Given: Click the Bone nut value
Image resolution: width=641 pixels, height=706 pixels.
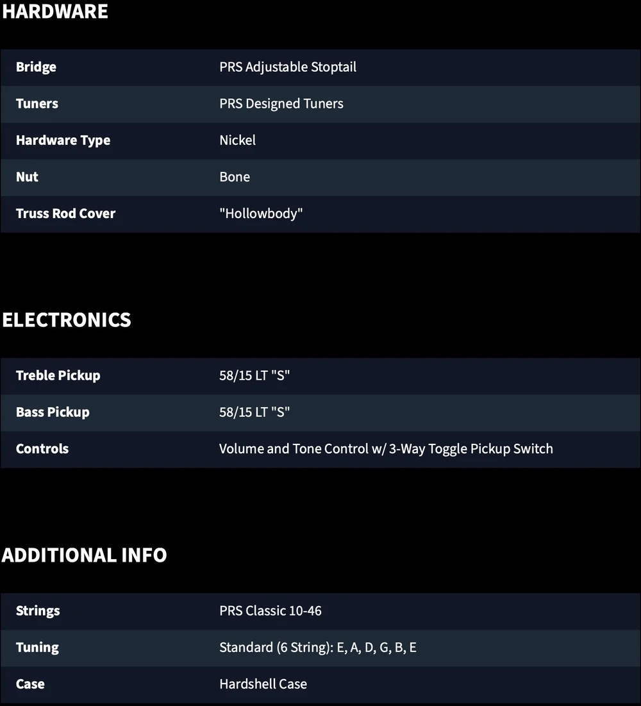Looking at the screenshot, I should 235,177.
